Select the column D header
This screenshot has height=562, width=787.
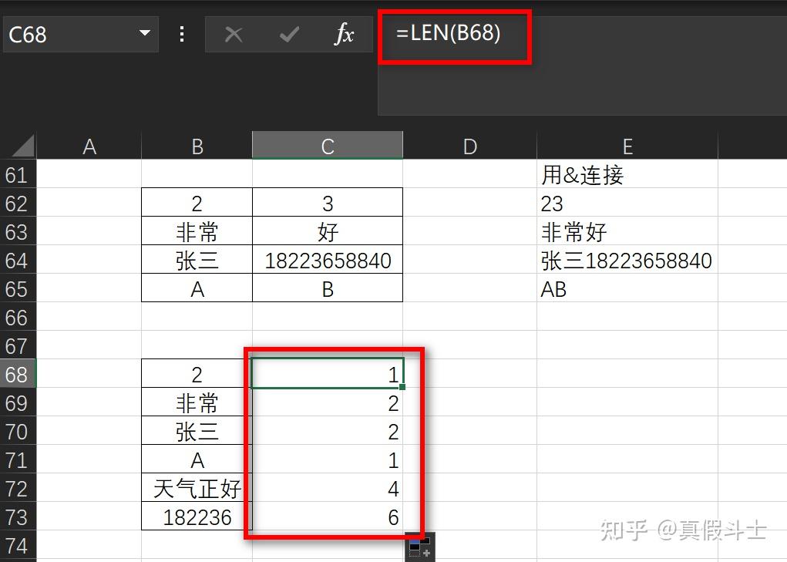coord(469,146)
